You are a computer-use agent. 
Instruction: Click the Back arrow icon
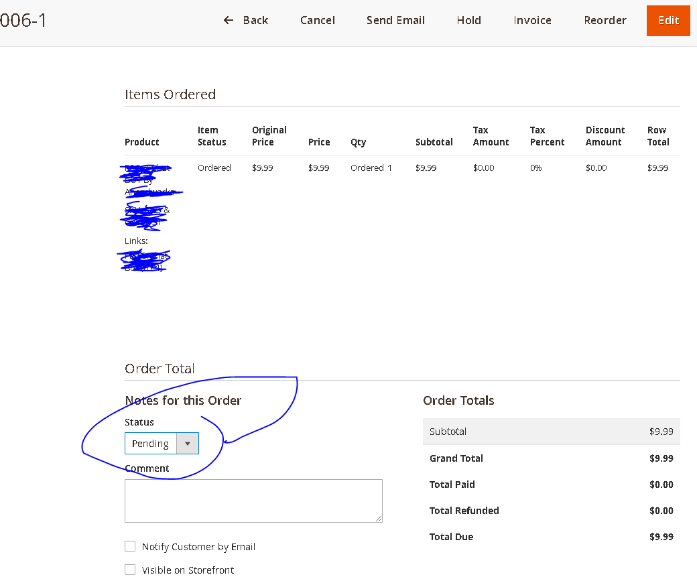(228, 20)
